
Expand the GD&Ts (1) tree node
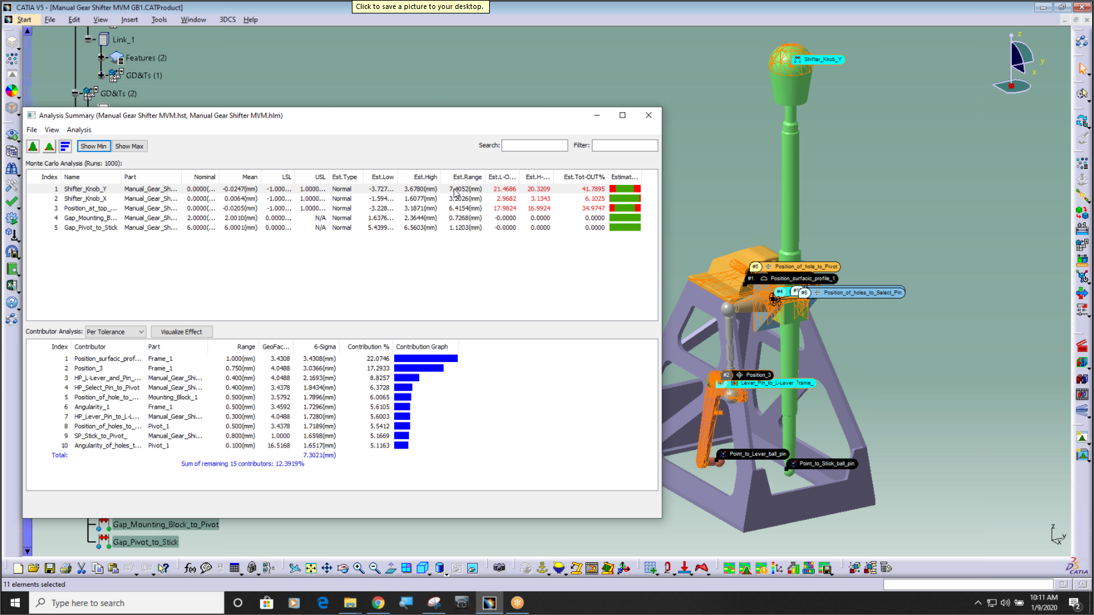(x=100, y=75)
